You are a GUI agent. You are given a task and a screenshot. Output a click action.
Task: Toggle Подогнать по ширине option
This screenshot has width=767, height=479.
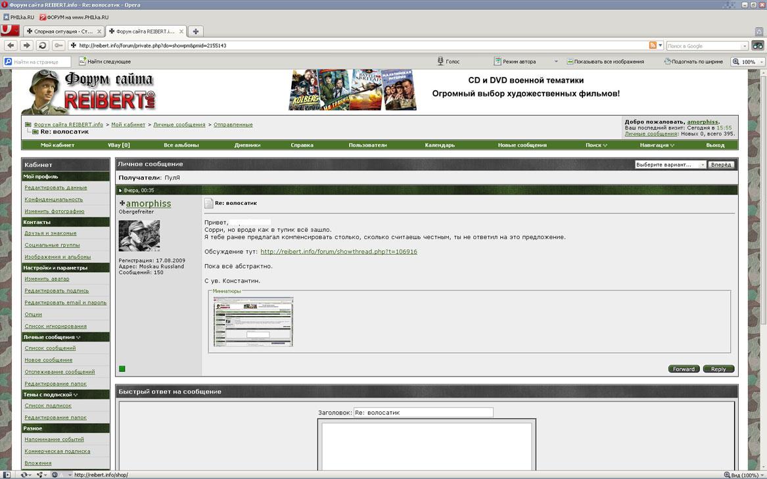(x=694, y=62)
